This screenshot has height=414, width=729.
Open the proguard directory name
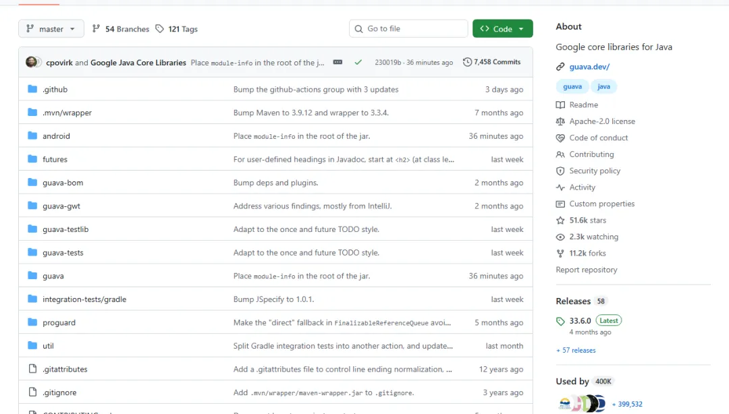pyautogui.click(x=59, y=322)
